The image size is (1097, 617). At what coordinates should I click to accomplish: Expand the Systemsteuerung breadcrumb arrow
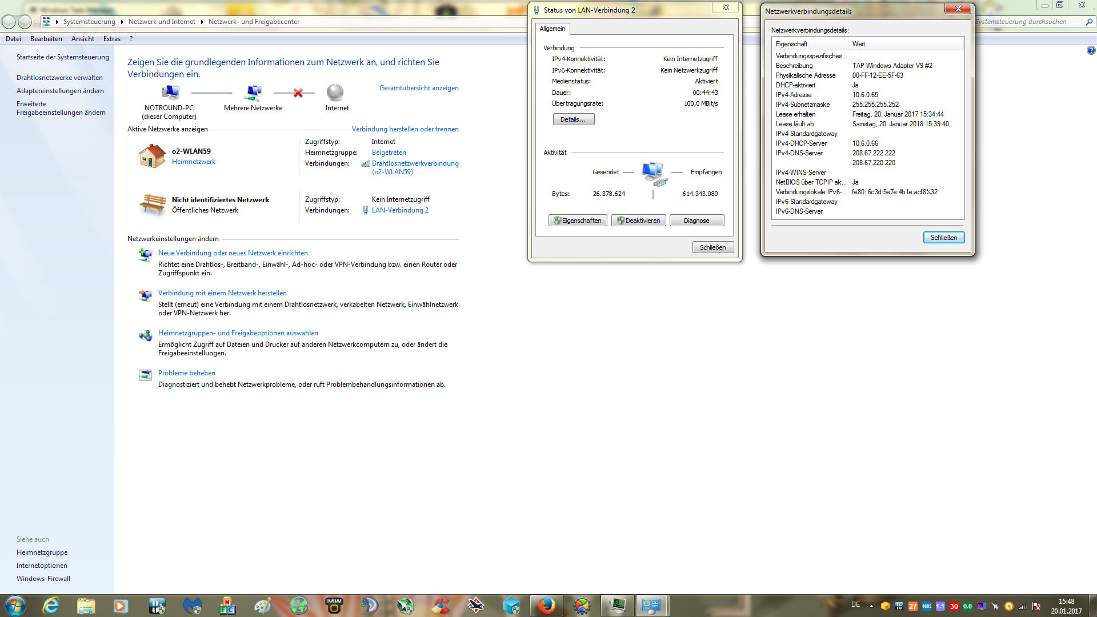coord(122,22)
